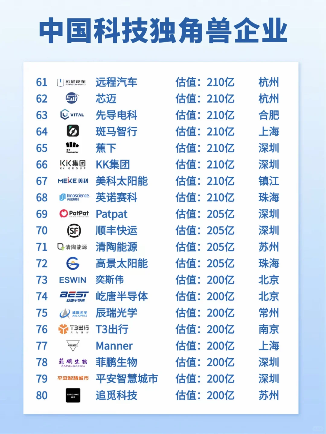Click city 珠海 for 英诺赛科
The width and height of the screenshot is (326, 434).
click(269, 198)
